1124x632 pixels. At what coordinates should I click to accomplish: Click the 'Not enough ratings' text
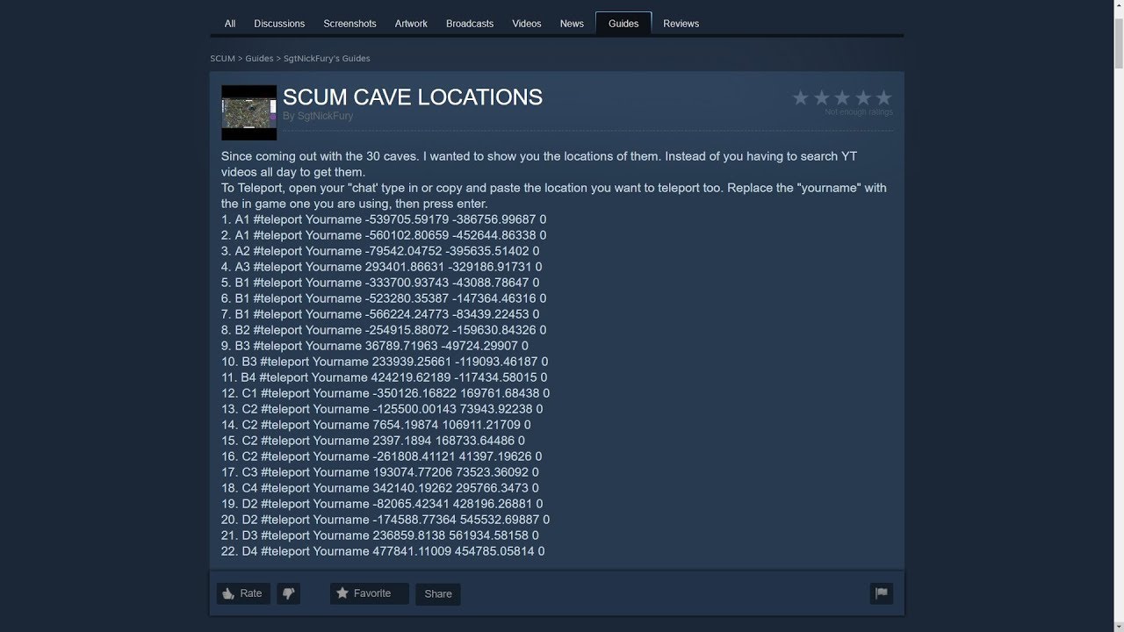coord(859,112)
